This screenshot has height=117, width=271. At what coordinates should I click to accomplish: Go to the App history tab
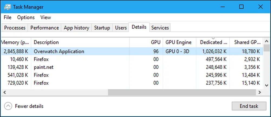76,28
